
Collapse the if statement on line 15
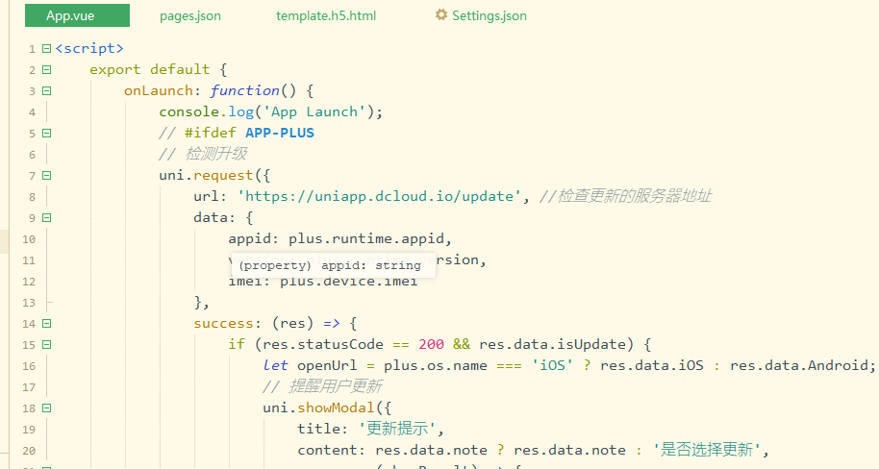[45, 344]
